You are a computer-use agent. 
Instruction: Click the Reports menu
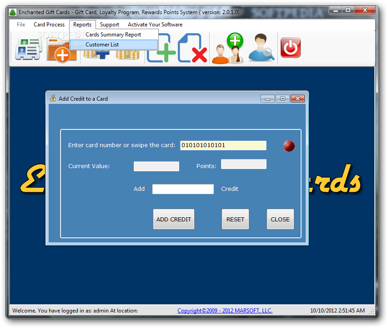[82, 25]
